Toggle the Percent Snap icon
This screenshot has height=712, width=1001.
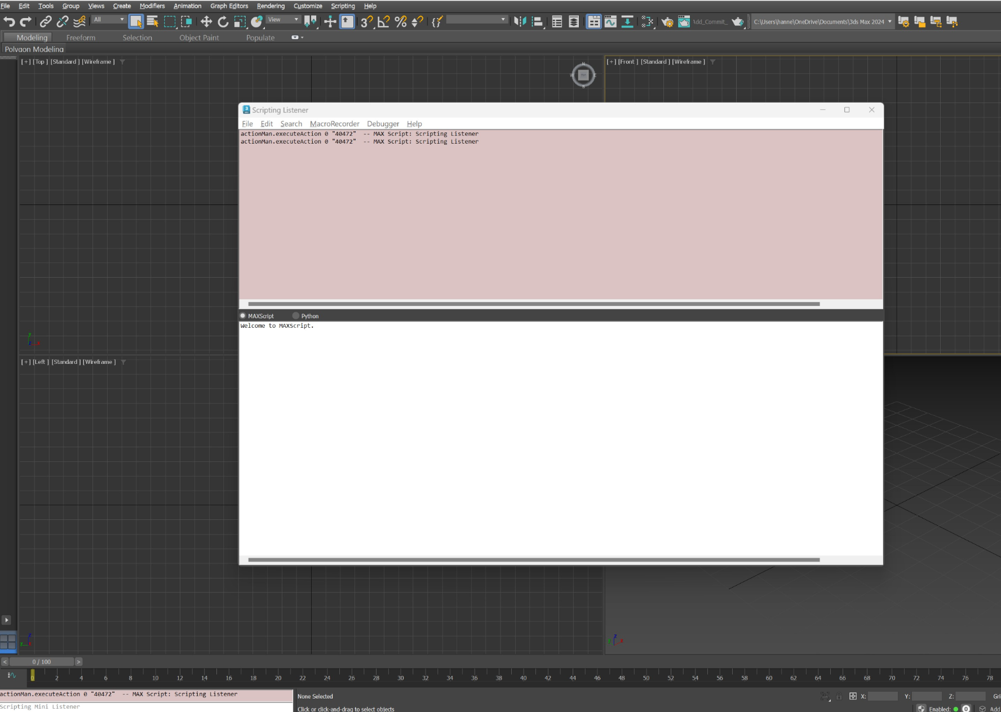pyautogui.click(x=401, y=21)
